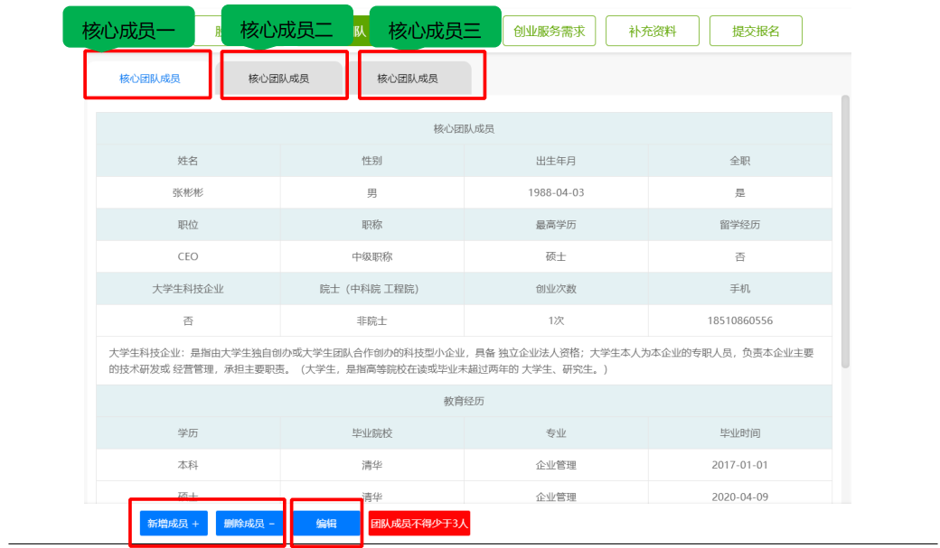Click the 全职 value 是

coord(739,193)
